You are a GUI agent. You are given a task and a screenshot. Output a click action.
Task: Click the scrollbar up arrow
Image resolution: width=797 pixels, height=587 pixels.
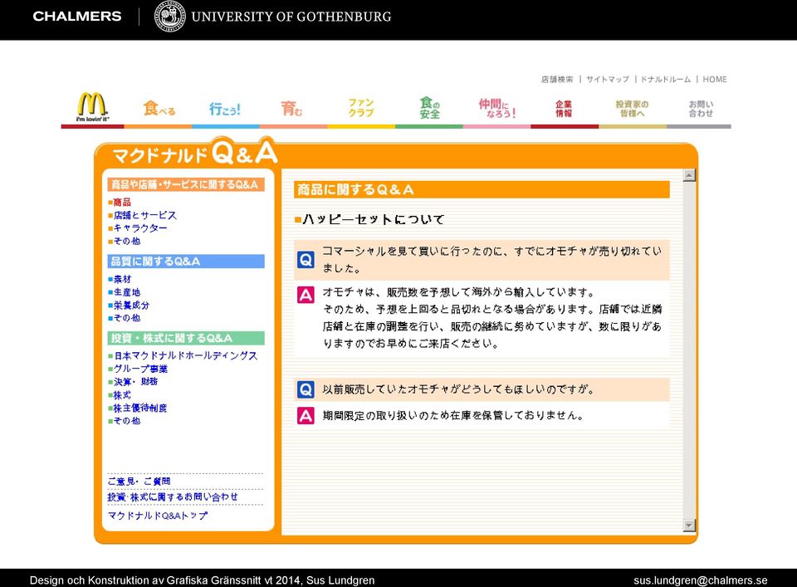tap(689, 175)
